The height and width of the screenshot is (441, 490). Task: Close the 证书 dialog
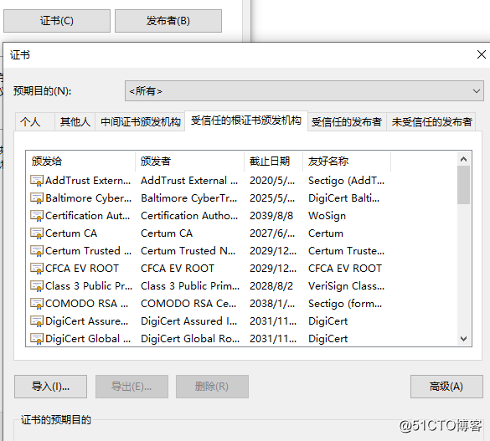pos(482,54)
